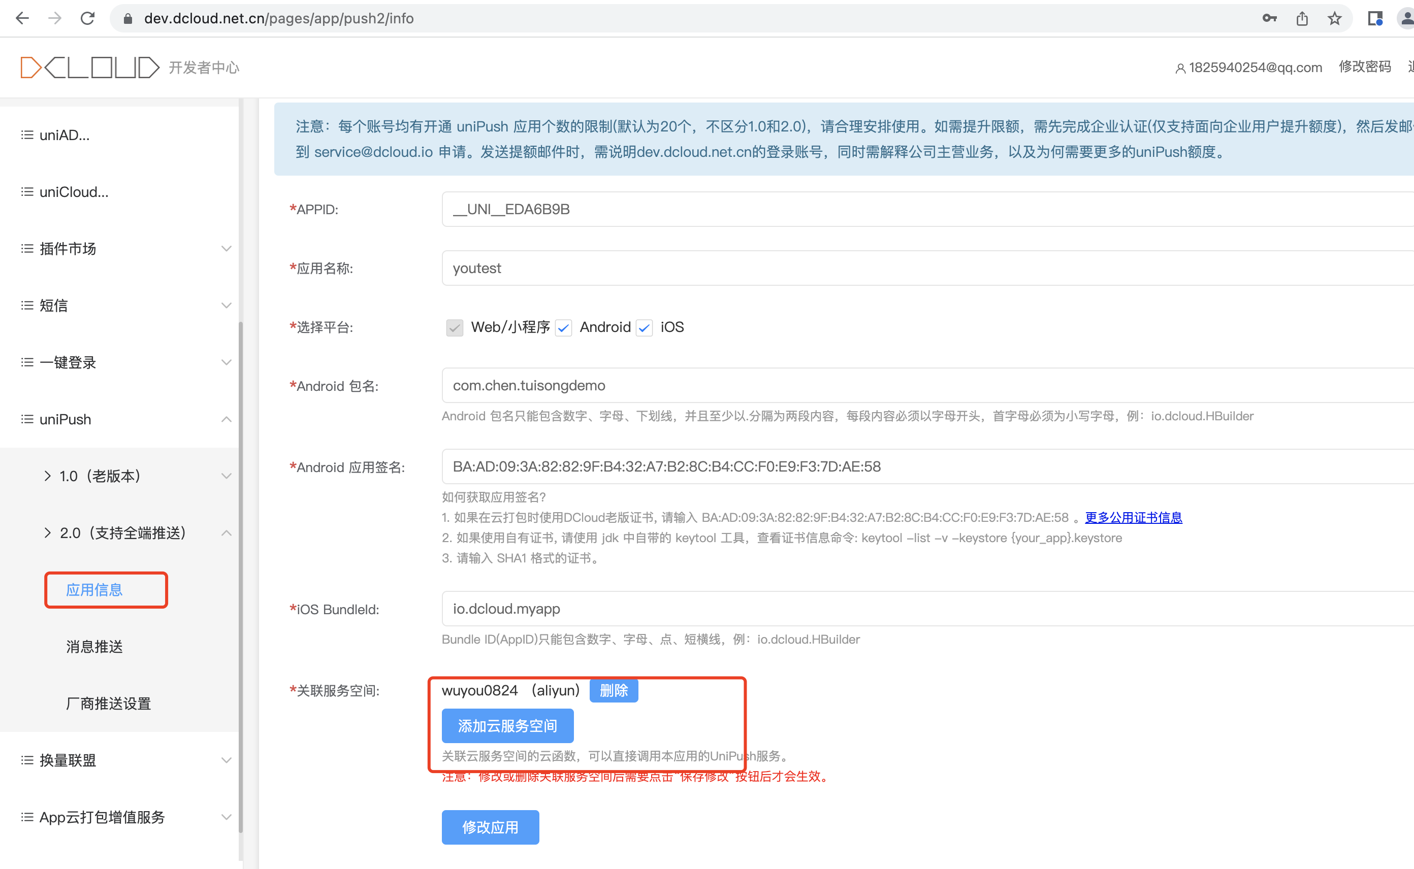The height and width of the screenshot is (869, 1414).
Task: Click the 如何获取应用签名? hint text
Action: click(x=494, y=497)
